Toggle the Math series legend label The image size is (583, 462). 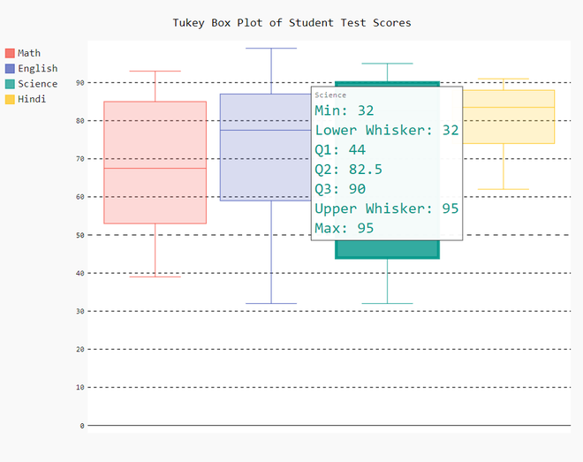pyautogui.click(x=29, y=53)
